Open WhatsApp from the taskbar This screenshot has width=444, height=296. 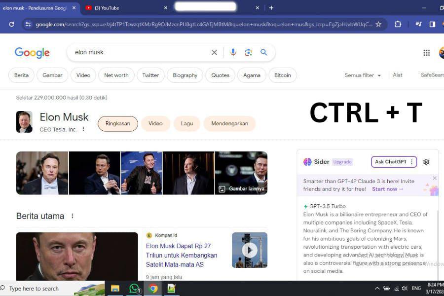coord(134,289)
